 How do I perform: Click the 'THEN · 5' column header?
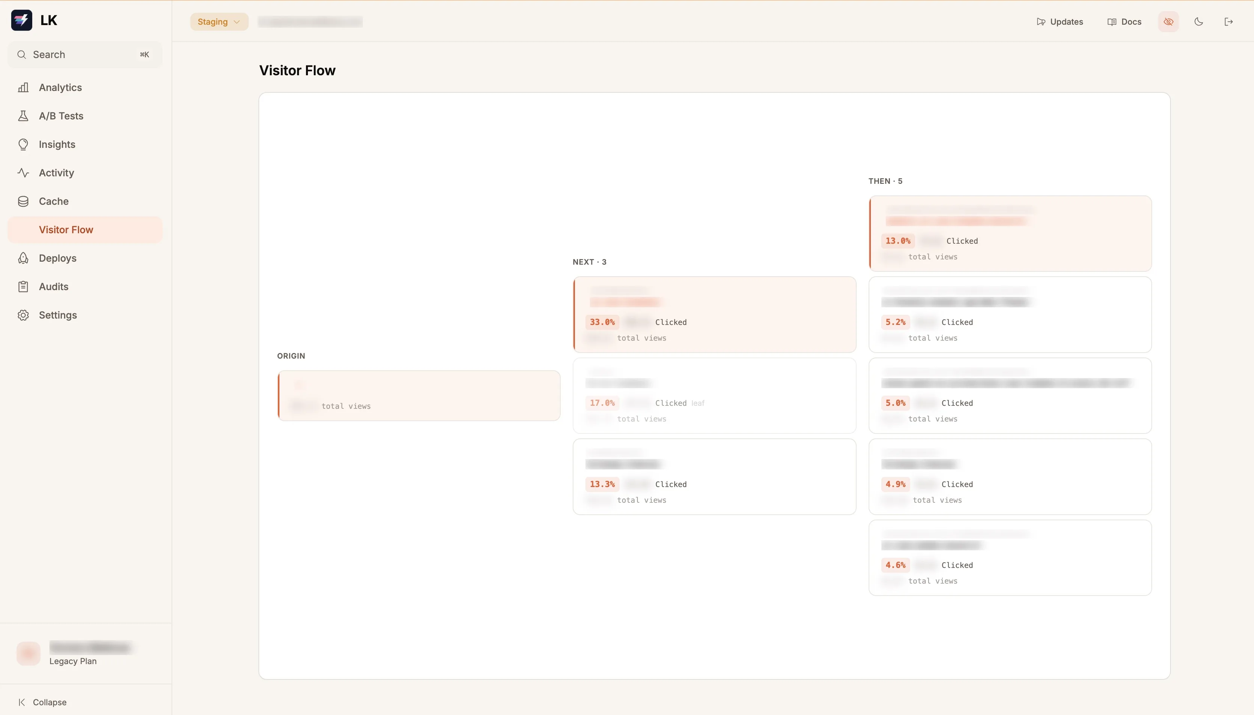pyautogui.click(x=885, y=181)
